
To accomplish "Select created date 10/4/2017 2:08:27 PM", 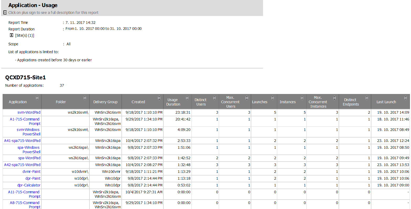I will click(144, 165).
